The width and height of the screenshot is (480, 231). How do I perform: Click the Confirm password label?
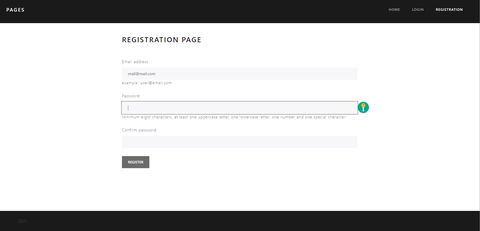coord(139,130)
